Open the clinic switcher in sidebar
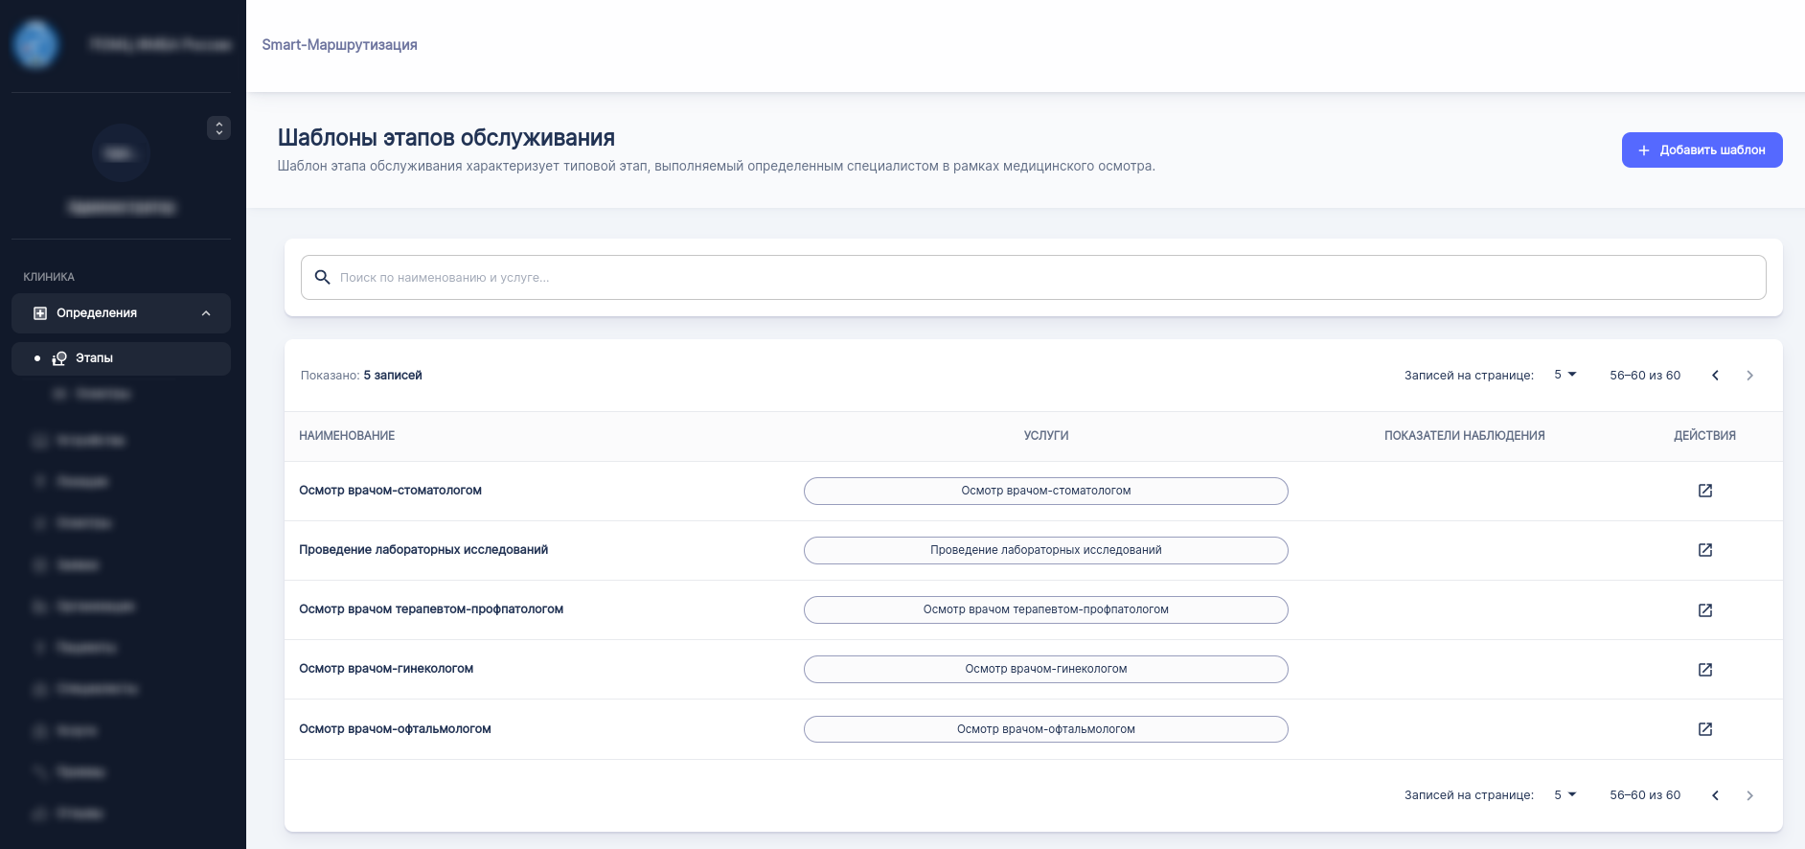Viewport: 1805px width, 849px height. coord(218,127)
